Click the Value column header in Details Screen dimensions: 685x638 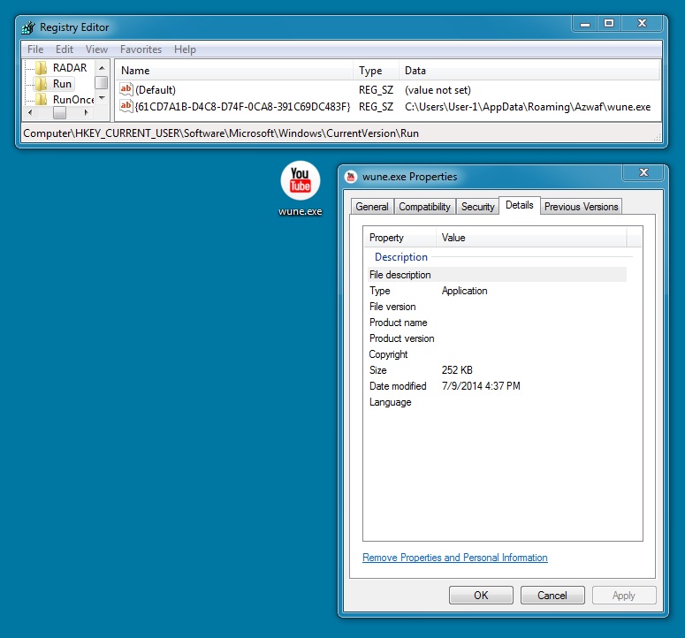click(x=531, y=238)
